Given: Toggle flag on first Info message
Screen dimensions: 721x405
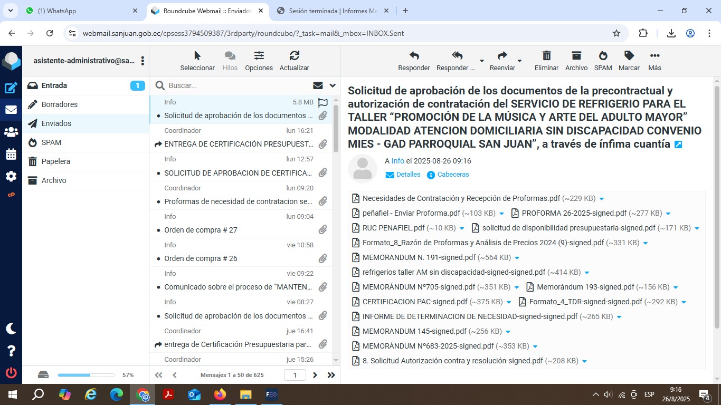Looking at the screenshot, I should (322, 103).
